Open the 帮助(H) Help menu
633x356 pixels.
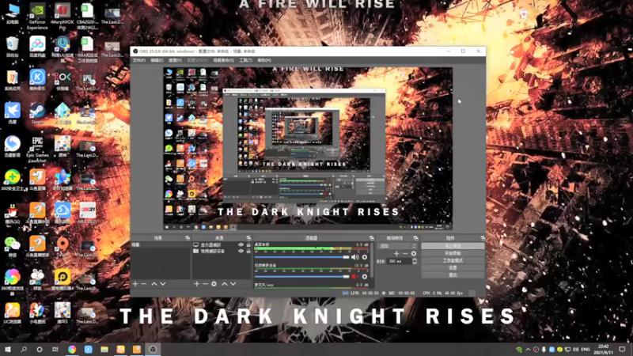[x=264, y=60]
